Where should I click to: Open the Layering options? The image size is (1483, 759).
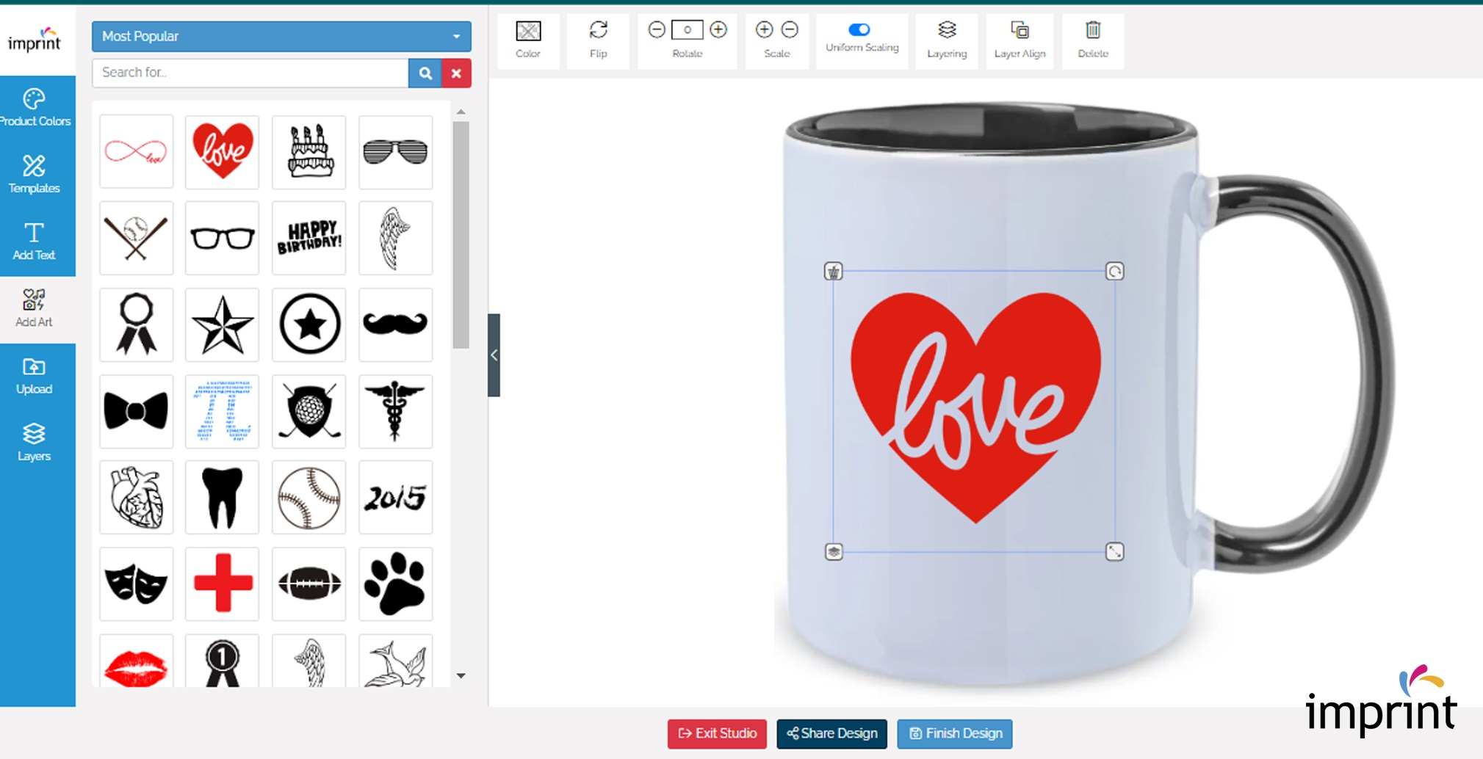coord(946,38)
